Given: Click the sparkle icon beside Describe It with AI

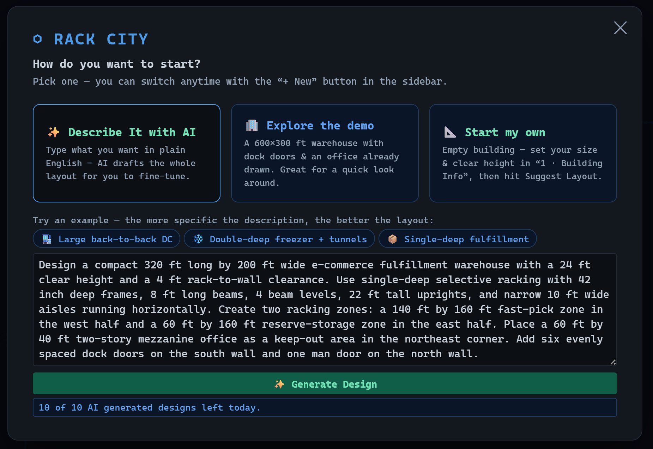Looking at the screenshot, I should pos(54,132).
